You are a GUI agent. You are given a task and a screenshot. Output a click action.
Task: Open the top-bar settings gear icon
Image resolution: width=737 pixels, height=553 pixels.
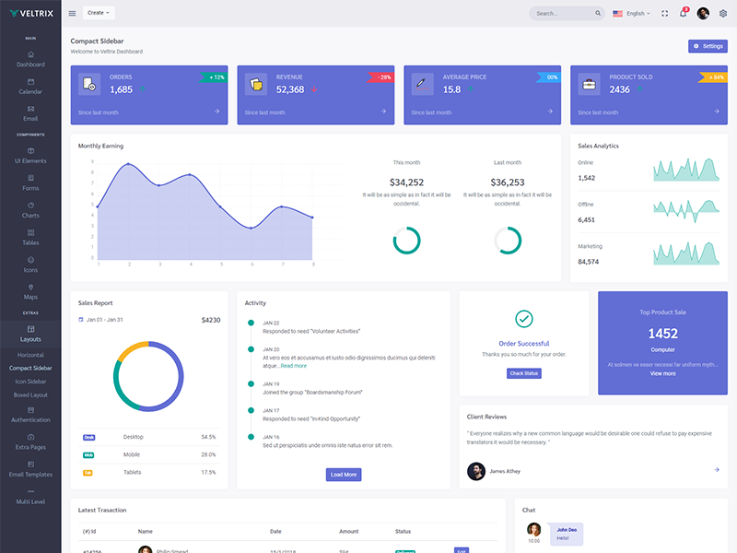[723, 13]
